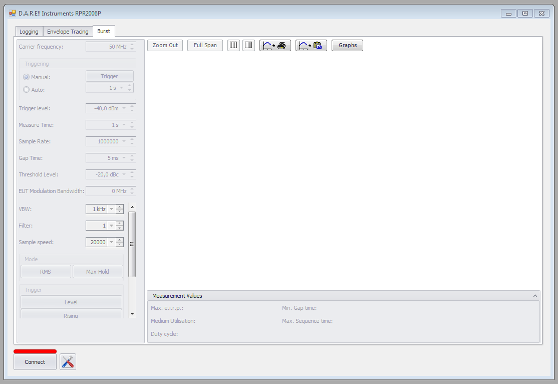The width and height of the screenshot is (558, 384).
Task: Open the Auto trigger interval dropdown
Action: [122, 88]
